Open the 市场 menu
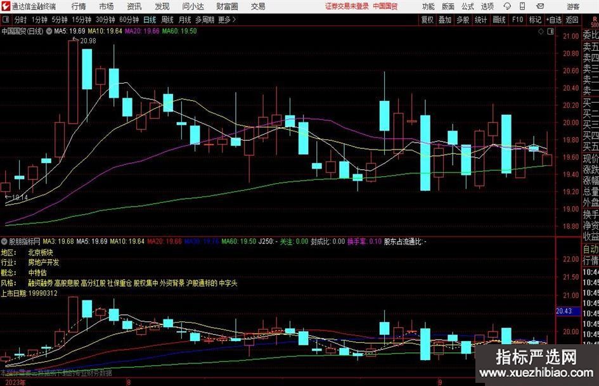 tap(106, 6)
